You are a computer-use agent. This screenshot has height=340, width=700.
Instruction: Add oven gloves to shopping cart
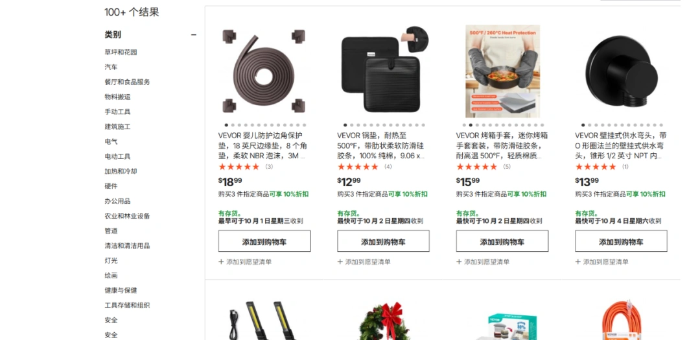point(502,241)
